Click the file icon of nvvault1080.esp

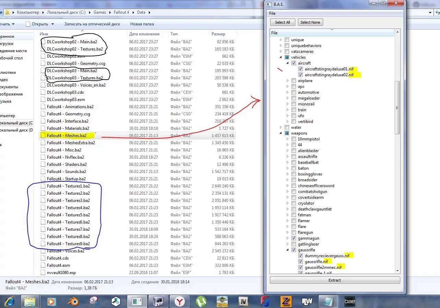[x=43, y=273]
